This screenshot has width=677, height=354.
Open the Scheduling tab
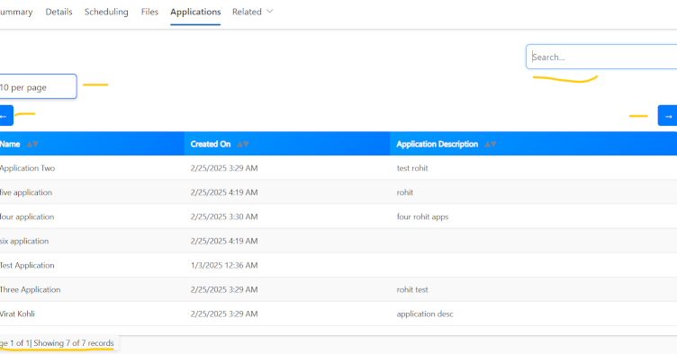(106, 12)
